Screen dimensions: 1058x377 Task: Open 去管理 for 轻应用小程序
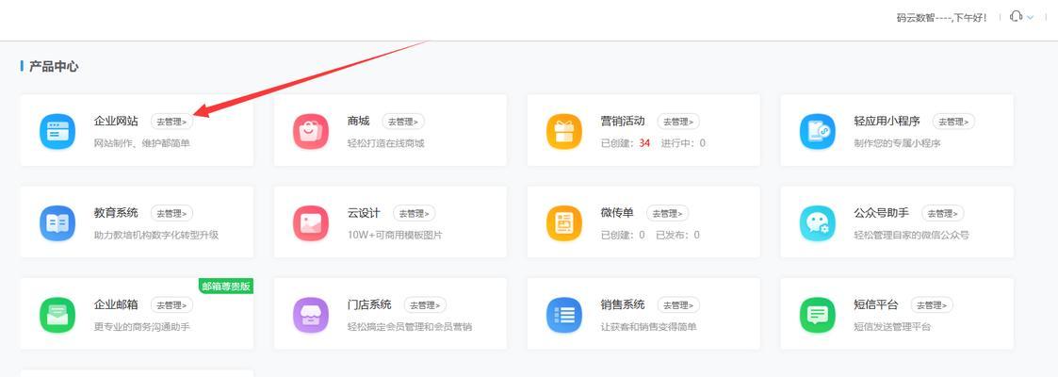[x=953, y=122]
